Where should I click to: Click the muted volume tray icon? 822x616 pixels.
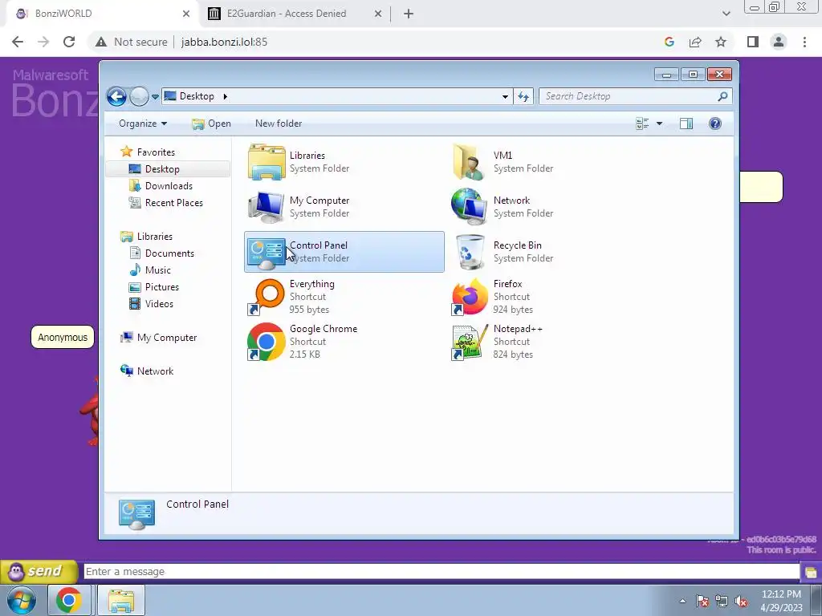point(741,602)
